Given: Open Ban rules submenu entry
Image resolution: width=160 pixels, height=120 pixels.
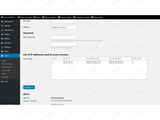Looking at the screenshot, I should (x=5, y=77).
